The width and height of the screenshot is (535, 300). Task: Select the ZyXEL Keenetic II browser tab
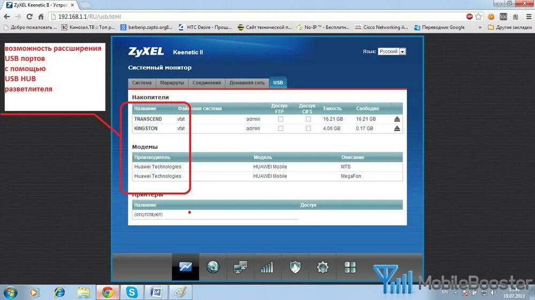(40, 5)
